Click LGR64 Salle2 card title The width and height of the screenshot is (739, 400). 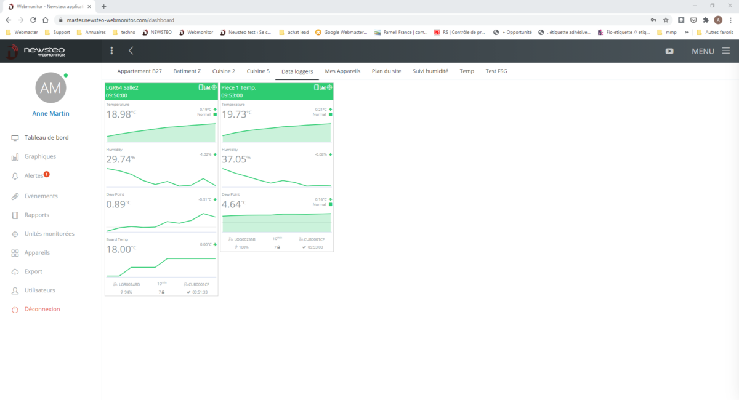click(122, 88)
